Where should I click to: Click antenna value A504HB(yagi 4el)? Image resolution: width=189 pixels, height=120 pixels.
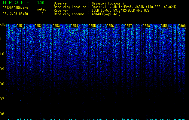click(x=106, y=14)
